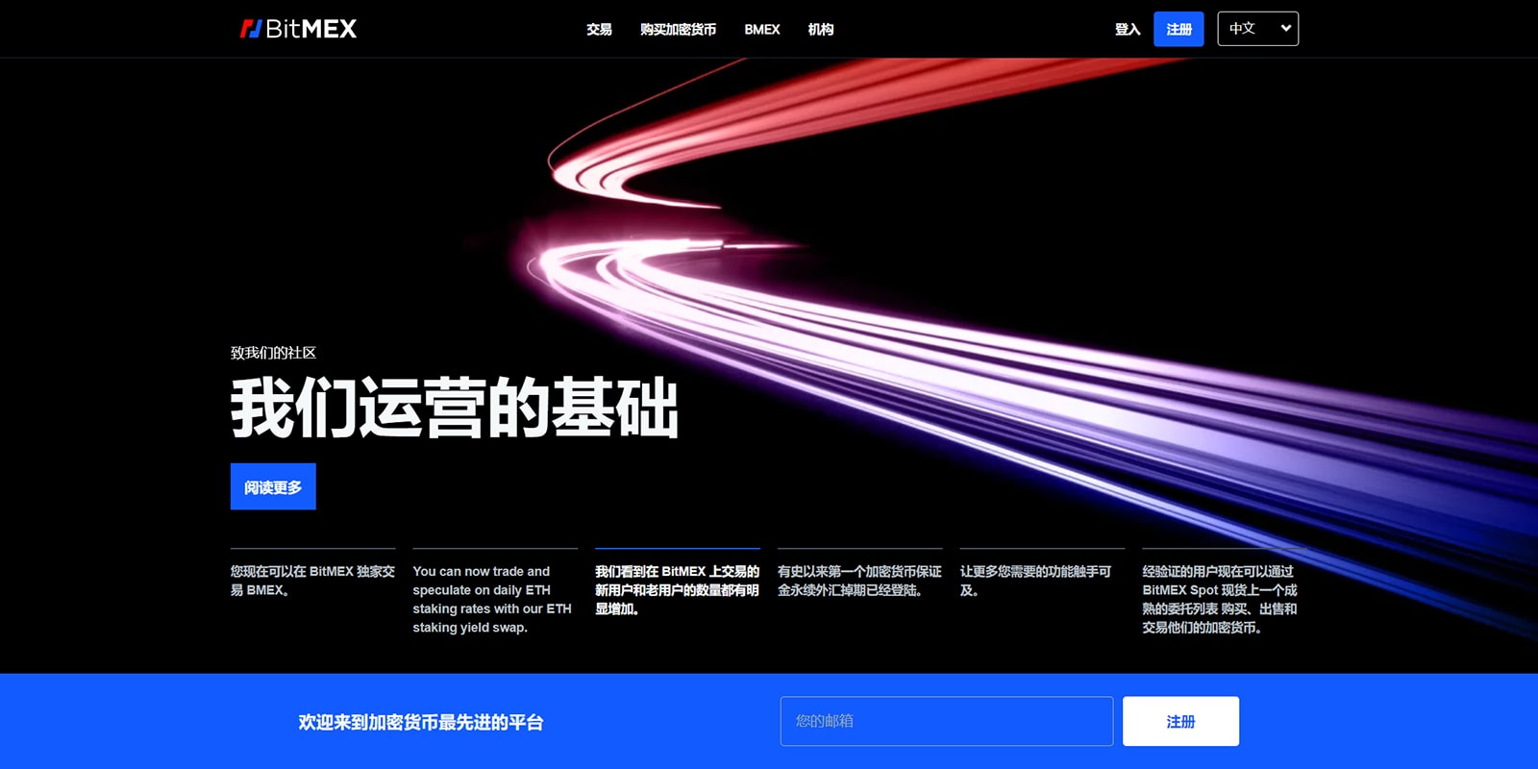Screen dimensions: 1538x769
Task: Select the slide about 独家交易 BMEX
Action: point(312,581)
